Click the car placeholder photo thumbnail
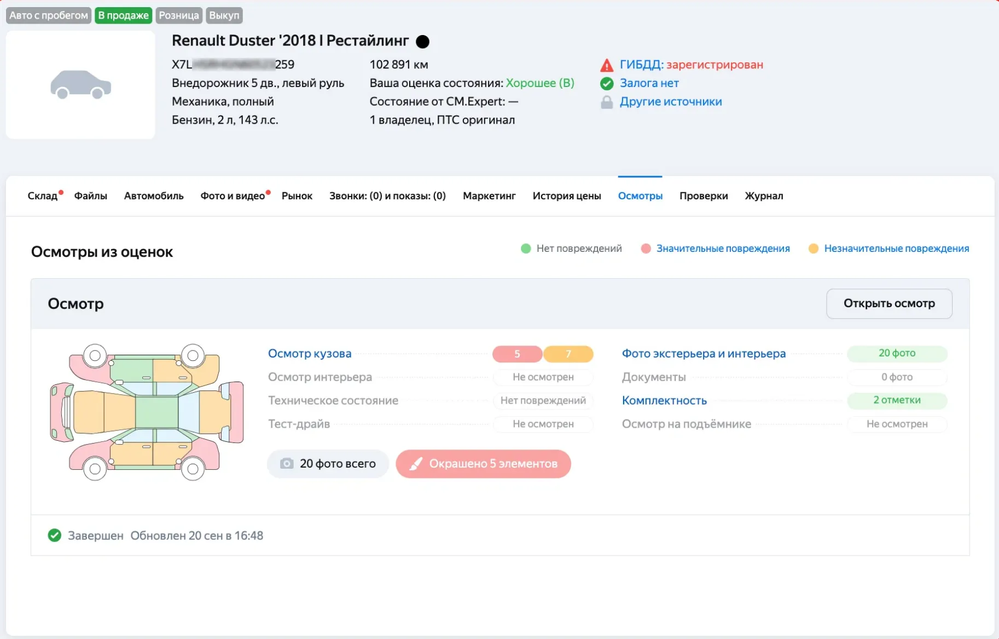 click(x=80, y=84)
